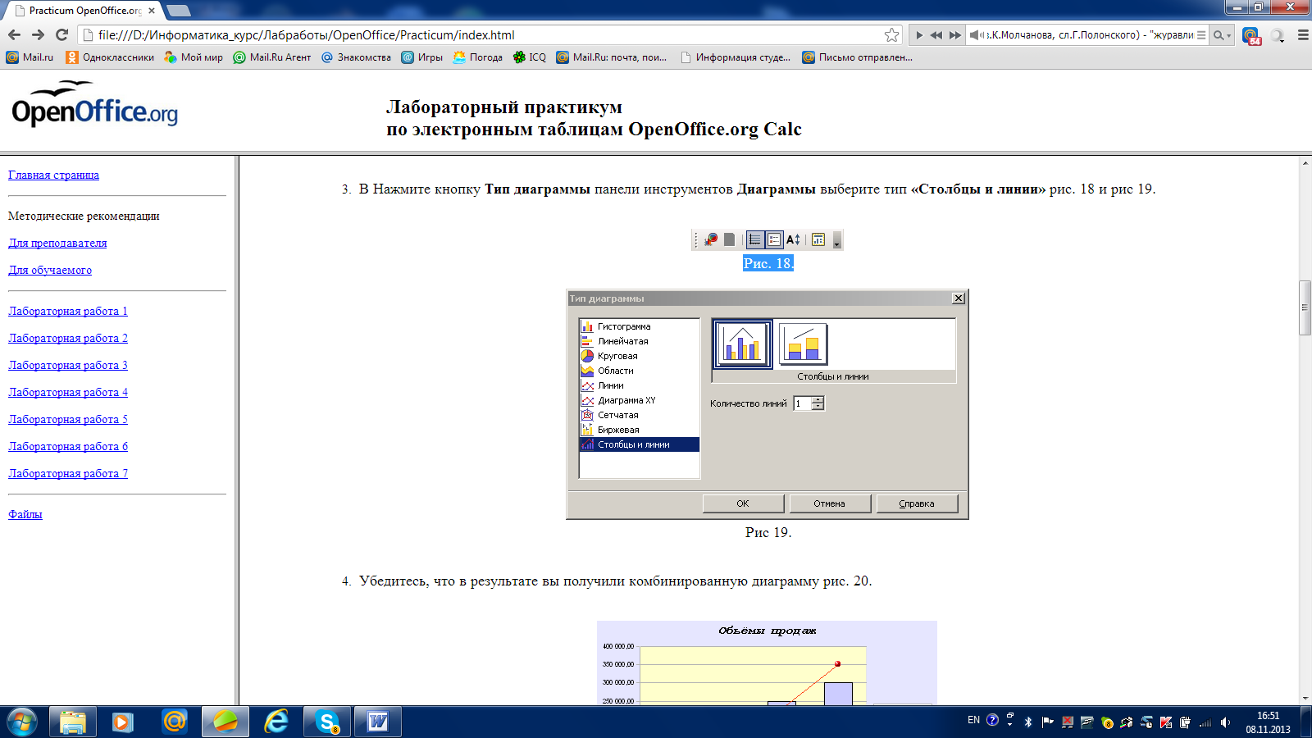This screenshot has width=1312, height=738.
Task: Click the browser forward arrow
Action: 38,34
